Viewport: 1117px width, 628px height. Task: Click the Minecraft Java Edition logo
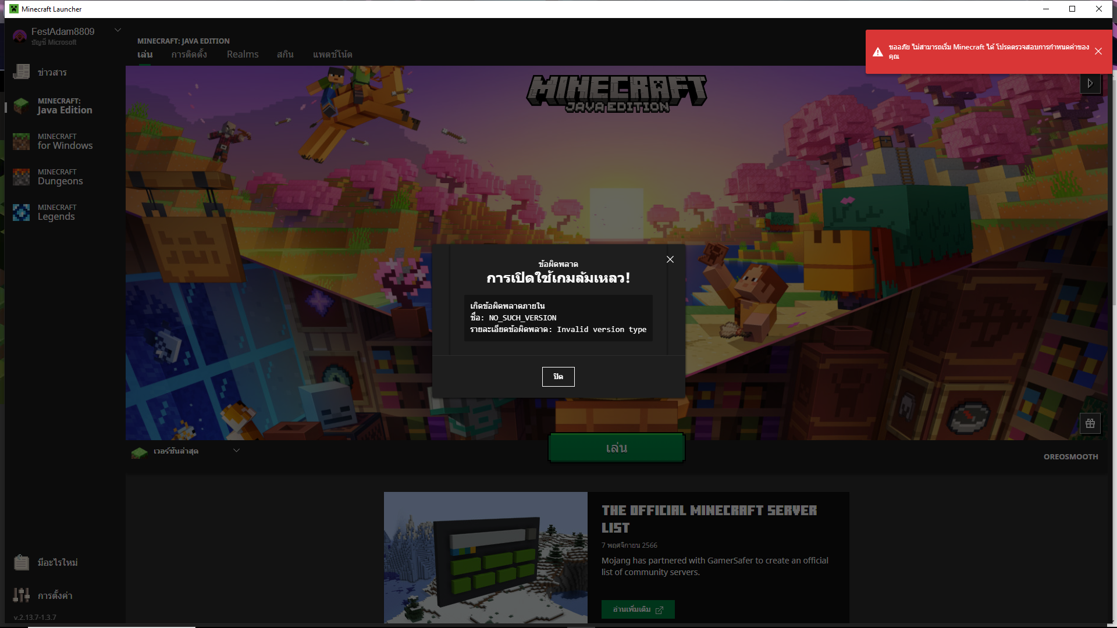pyautogui.click(x=617, y=94)
